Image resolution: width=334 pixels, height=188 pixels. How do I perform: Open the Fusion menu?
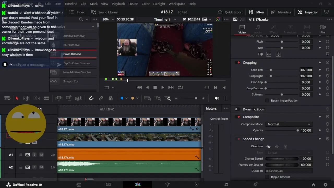(x=133, y=4)
